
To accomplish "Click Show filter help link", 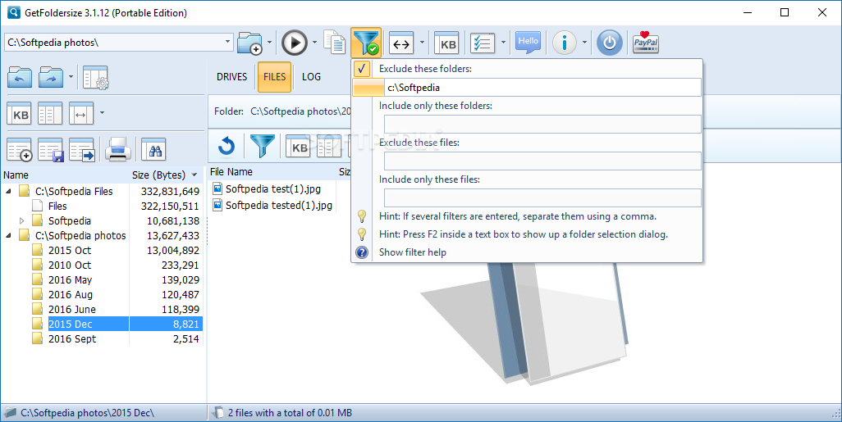I will [x=413, y=252].
